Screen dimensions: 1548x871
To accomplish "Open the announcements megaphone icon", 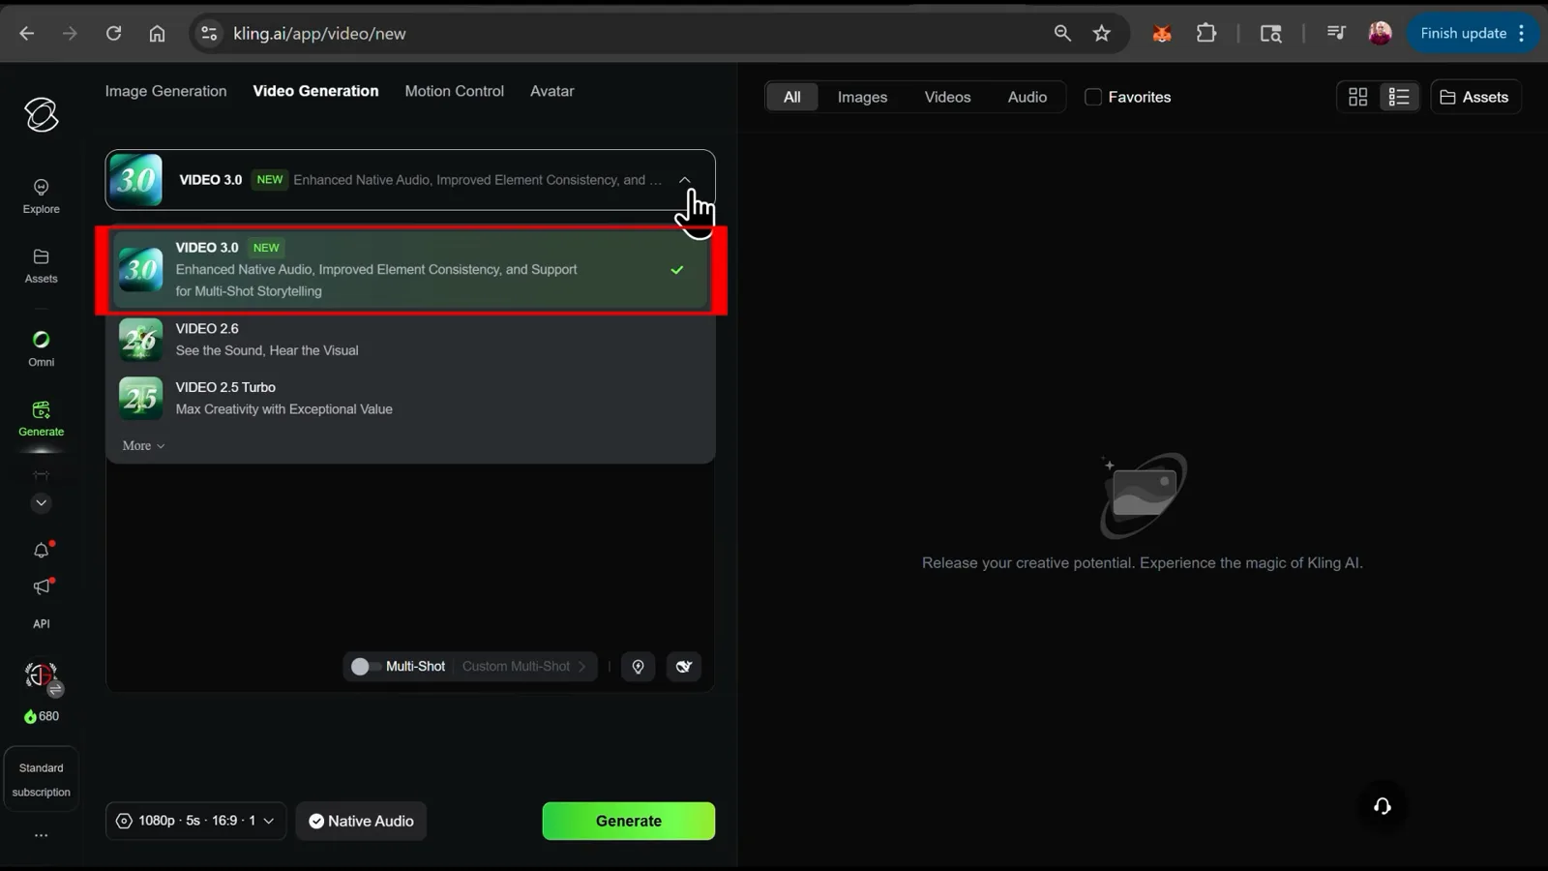I will pyautogui.click(x=42, y=586).
